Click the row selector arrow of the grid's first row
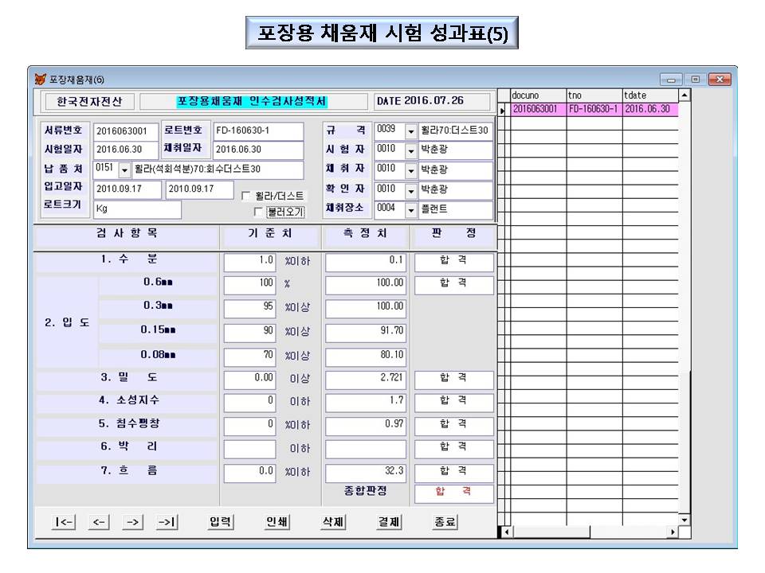765x573 pixels. 502,111
